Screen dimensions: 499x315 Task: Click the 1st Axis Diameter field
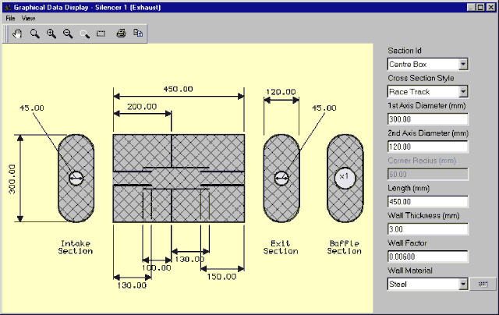428,119
